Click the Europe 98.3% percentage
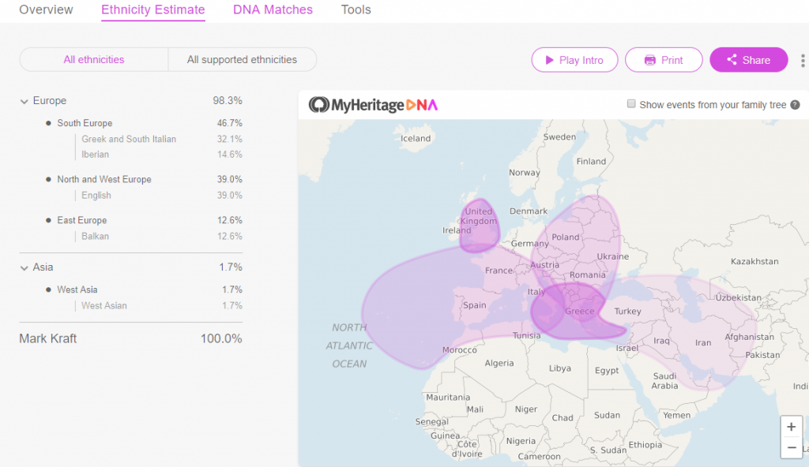The height and width of the screenshot is (467, 809). point(228,100)
